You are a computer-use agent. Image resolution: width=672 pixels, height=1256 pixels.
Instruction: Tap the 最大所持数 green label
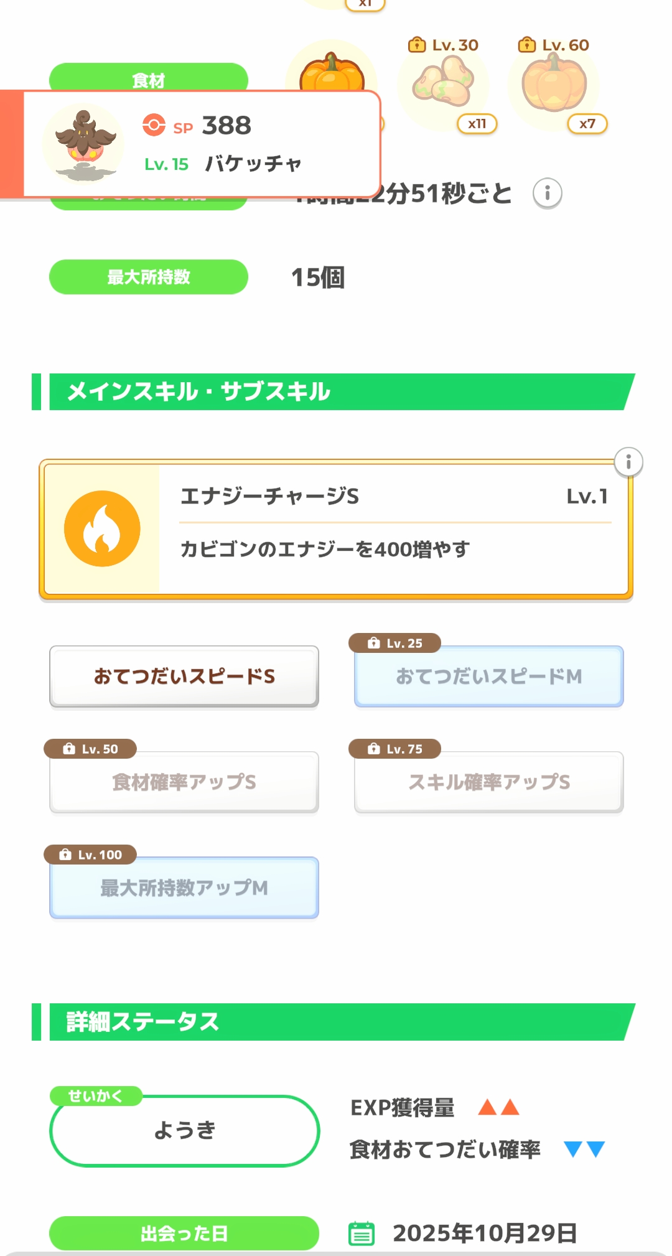(149, 277)
